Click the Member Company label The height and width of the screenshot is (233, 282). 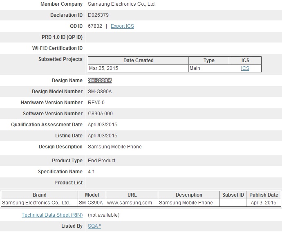(x=61, y=4)
